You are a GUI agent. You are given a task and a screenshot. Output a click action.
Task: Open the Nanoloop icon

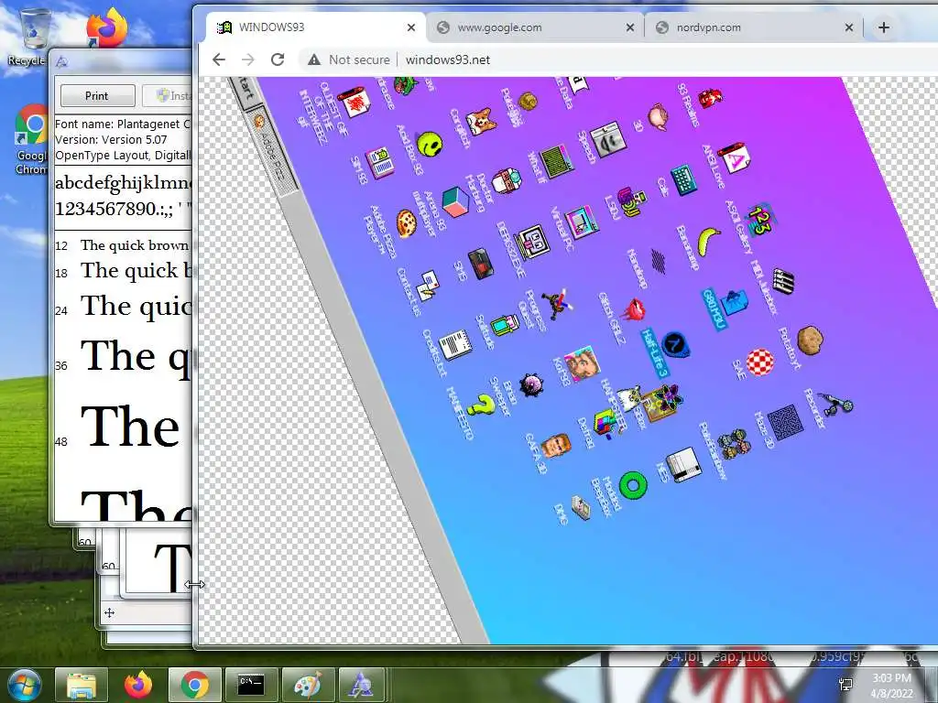point(658,261)
